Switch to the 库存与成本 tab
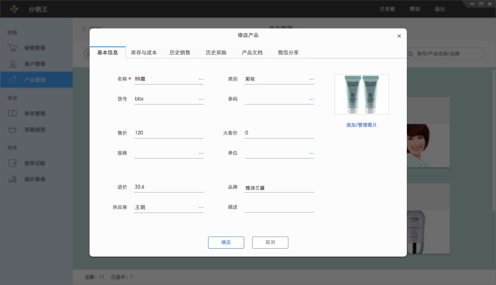The width and height of the screenshot is (496, 285). pos(144,52)
